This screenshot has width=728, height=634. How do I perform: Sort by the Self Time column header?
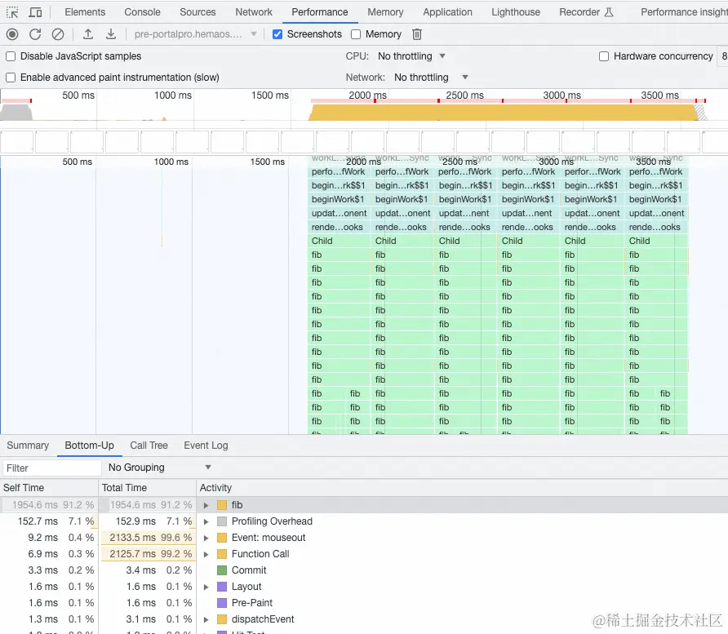point(49,488)
